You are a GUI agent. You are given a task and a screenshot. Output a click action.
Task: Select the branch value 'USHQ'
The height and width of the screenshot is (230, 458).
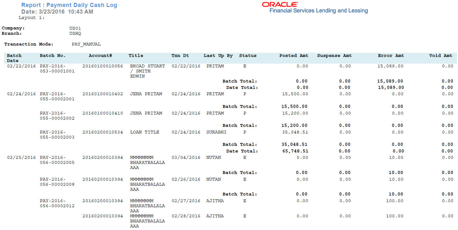[75, 33]
